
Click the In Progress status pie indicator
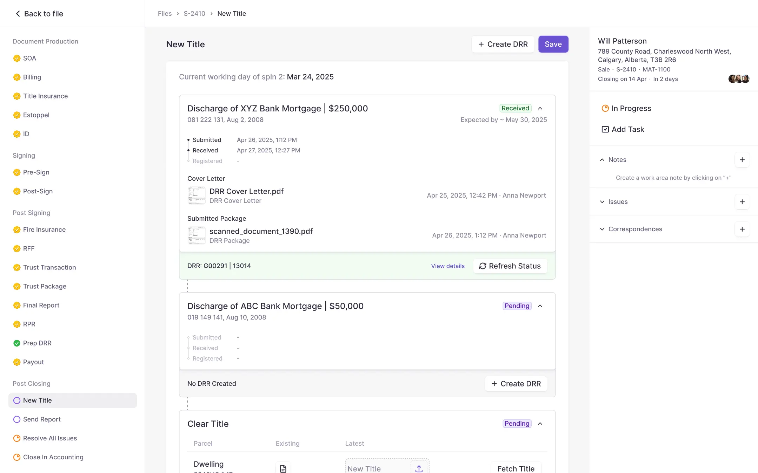coord(605,108)
